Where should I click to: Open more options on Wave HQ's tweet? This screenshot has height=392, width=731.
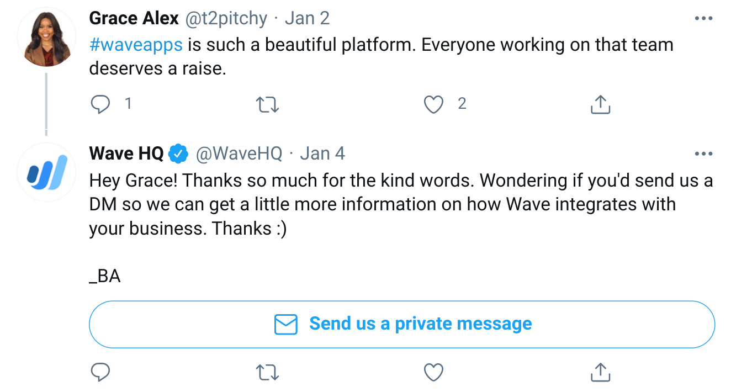pos(703,154)
